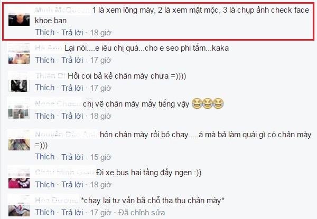Reply to the 'kẻ chân mày chưa' comment
The image size is (317, 219).
point(72,88)
